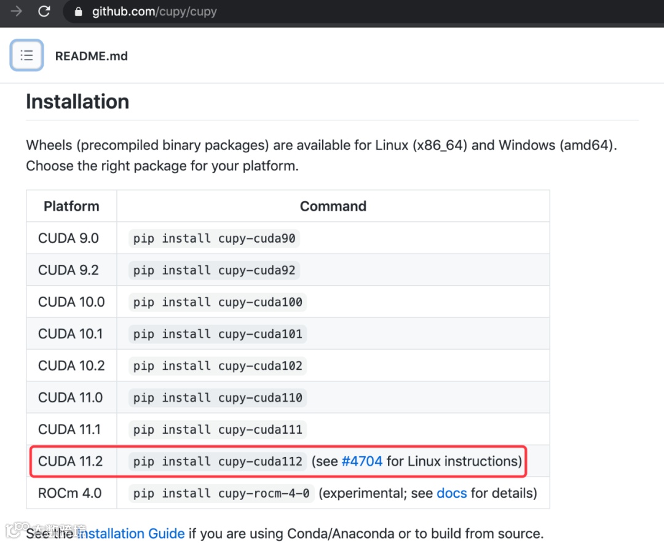664x543 pixels.
Task: Click the README.md file name
Action: click(x=92, y=56)
